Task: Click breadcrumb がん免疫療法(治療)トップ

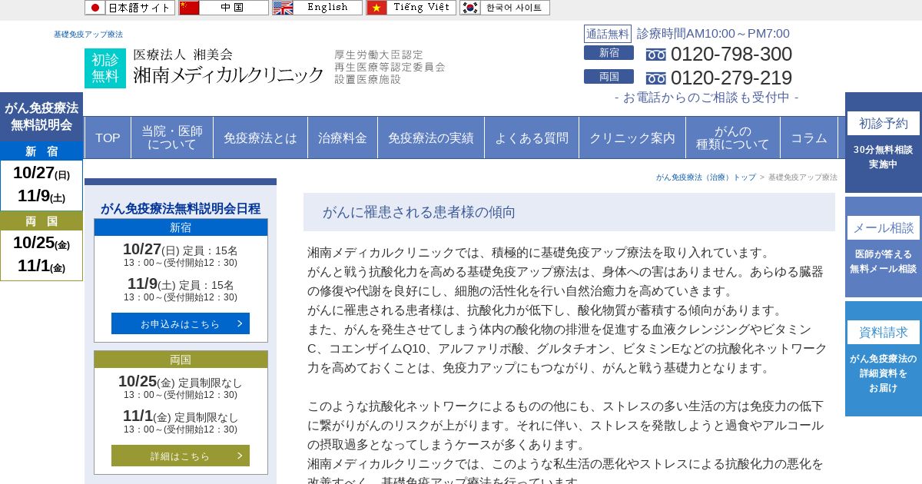Action: (706, 177)
